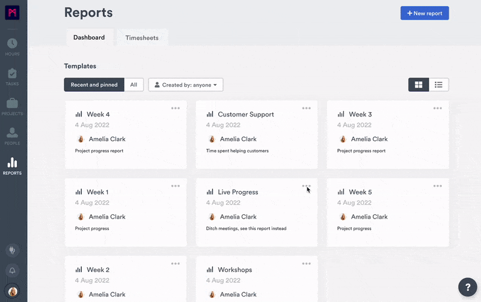Show all templates with All filter
Image resolution: width=481 pixels, height=302 pixels.
[133, 85]
